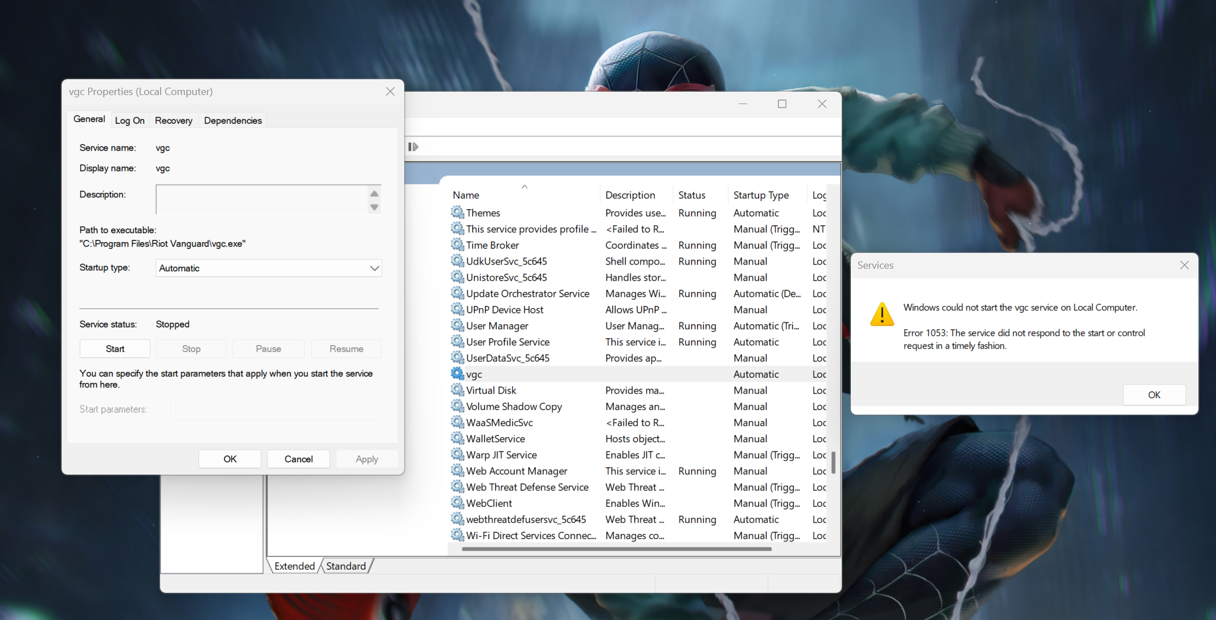Click the Apply button in vgc Properties
Viewport: 1216px width, 620px height.
[x=367, y=459]
